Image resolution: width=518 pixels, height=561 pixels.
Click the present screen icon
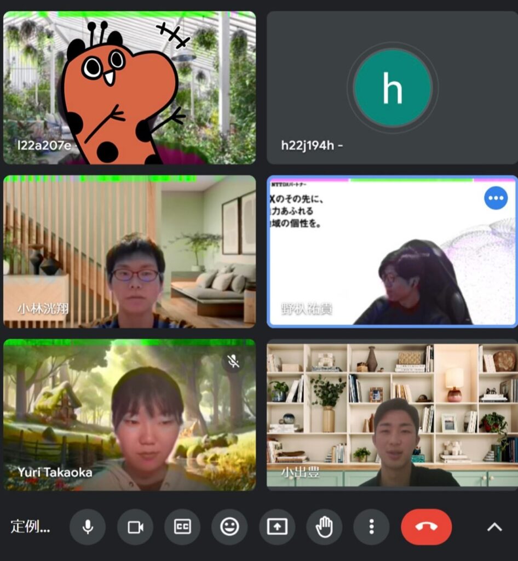pos(277,526)
